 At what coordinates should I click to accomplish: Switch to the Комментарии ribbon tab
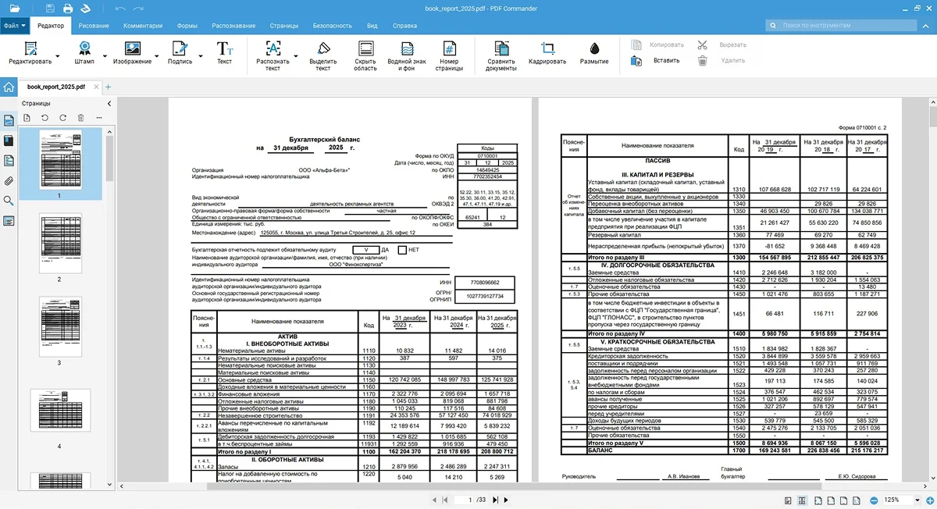(142, 26)
